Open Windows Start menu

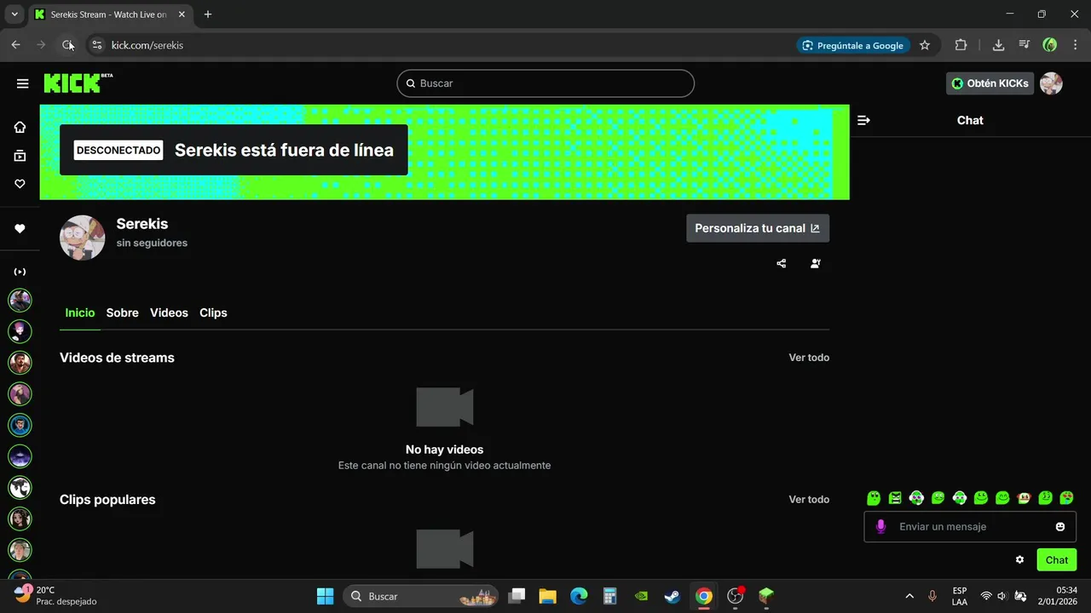(325, 596)
